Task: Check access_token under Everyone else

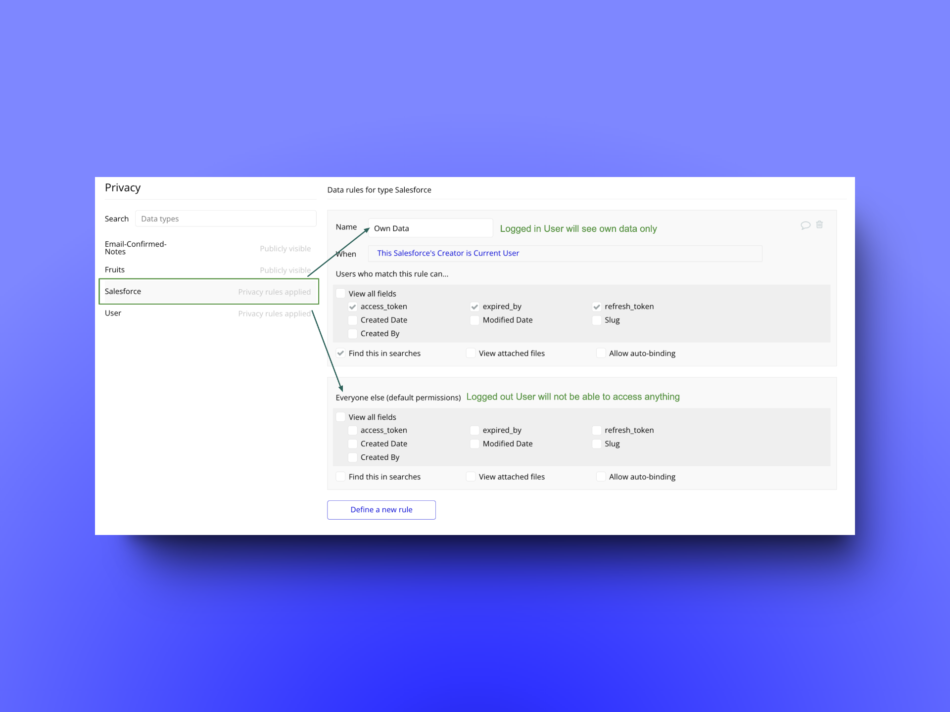Action: point(353,430)
